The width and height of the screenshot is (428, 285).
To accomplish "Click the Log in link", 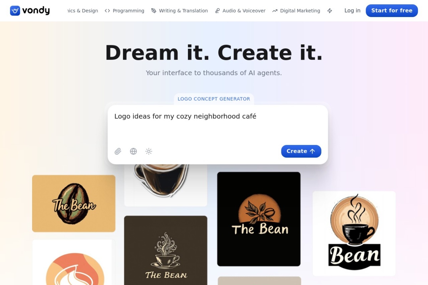I will [x=352, y=11].
